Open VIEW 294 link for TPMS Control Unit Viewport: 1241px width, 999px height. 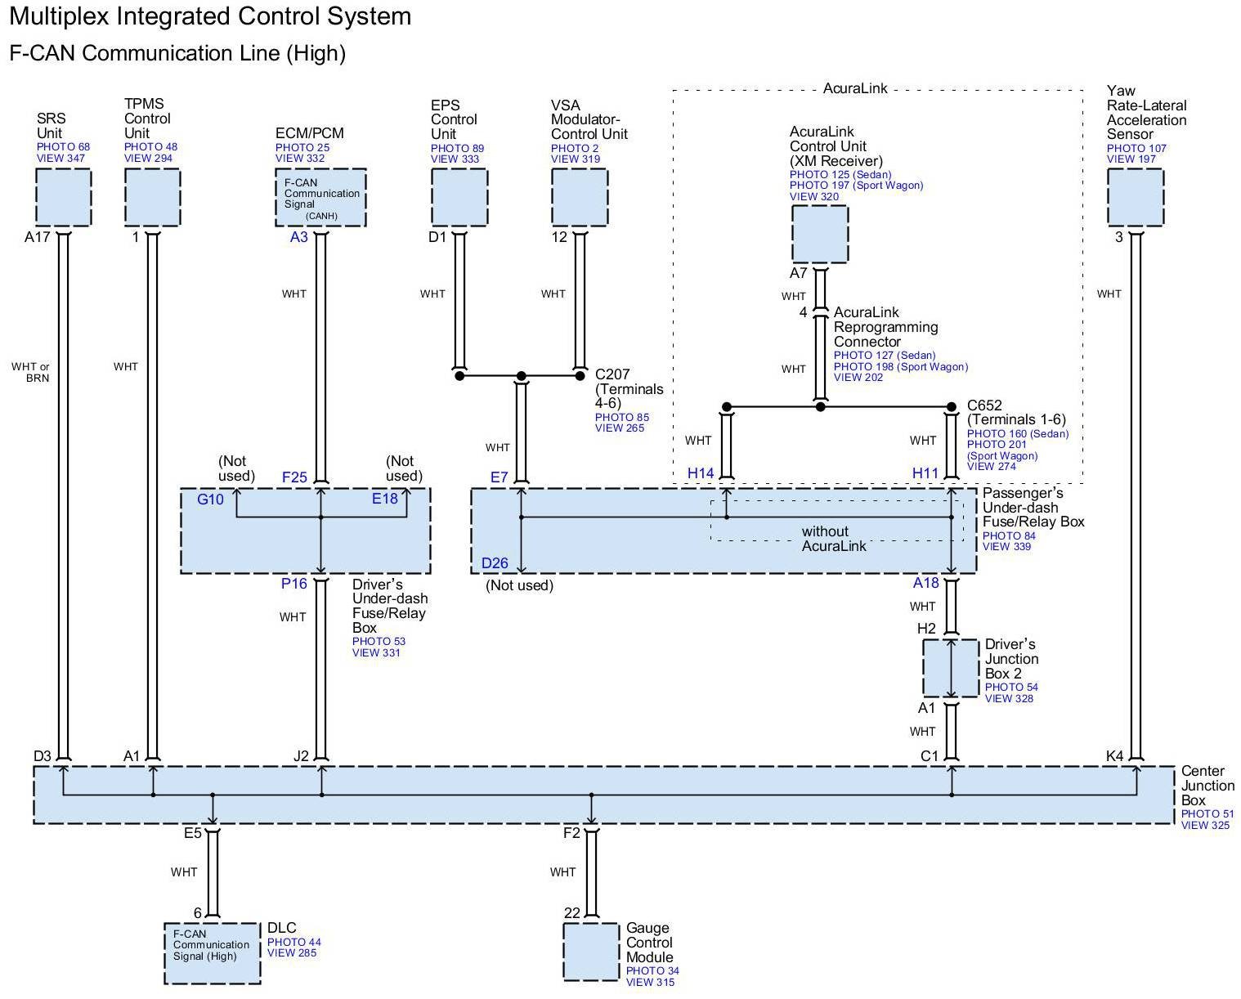[148, 159]
